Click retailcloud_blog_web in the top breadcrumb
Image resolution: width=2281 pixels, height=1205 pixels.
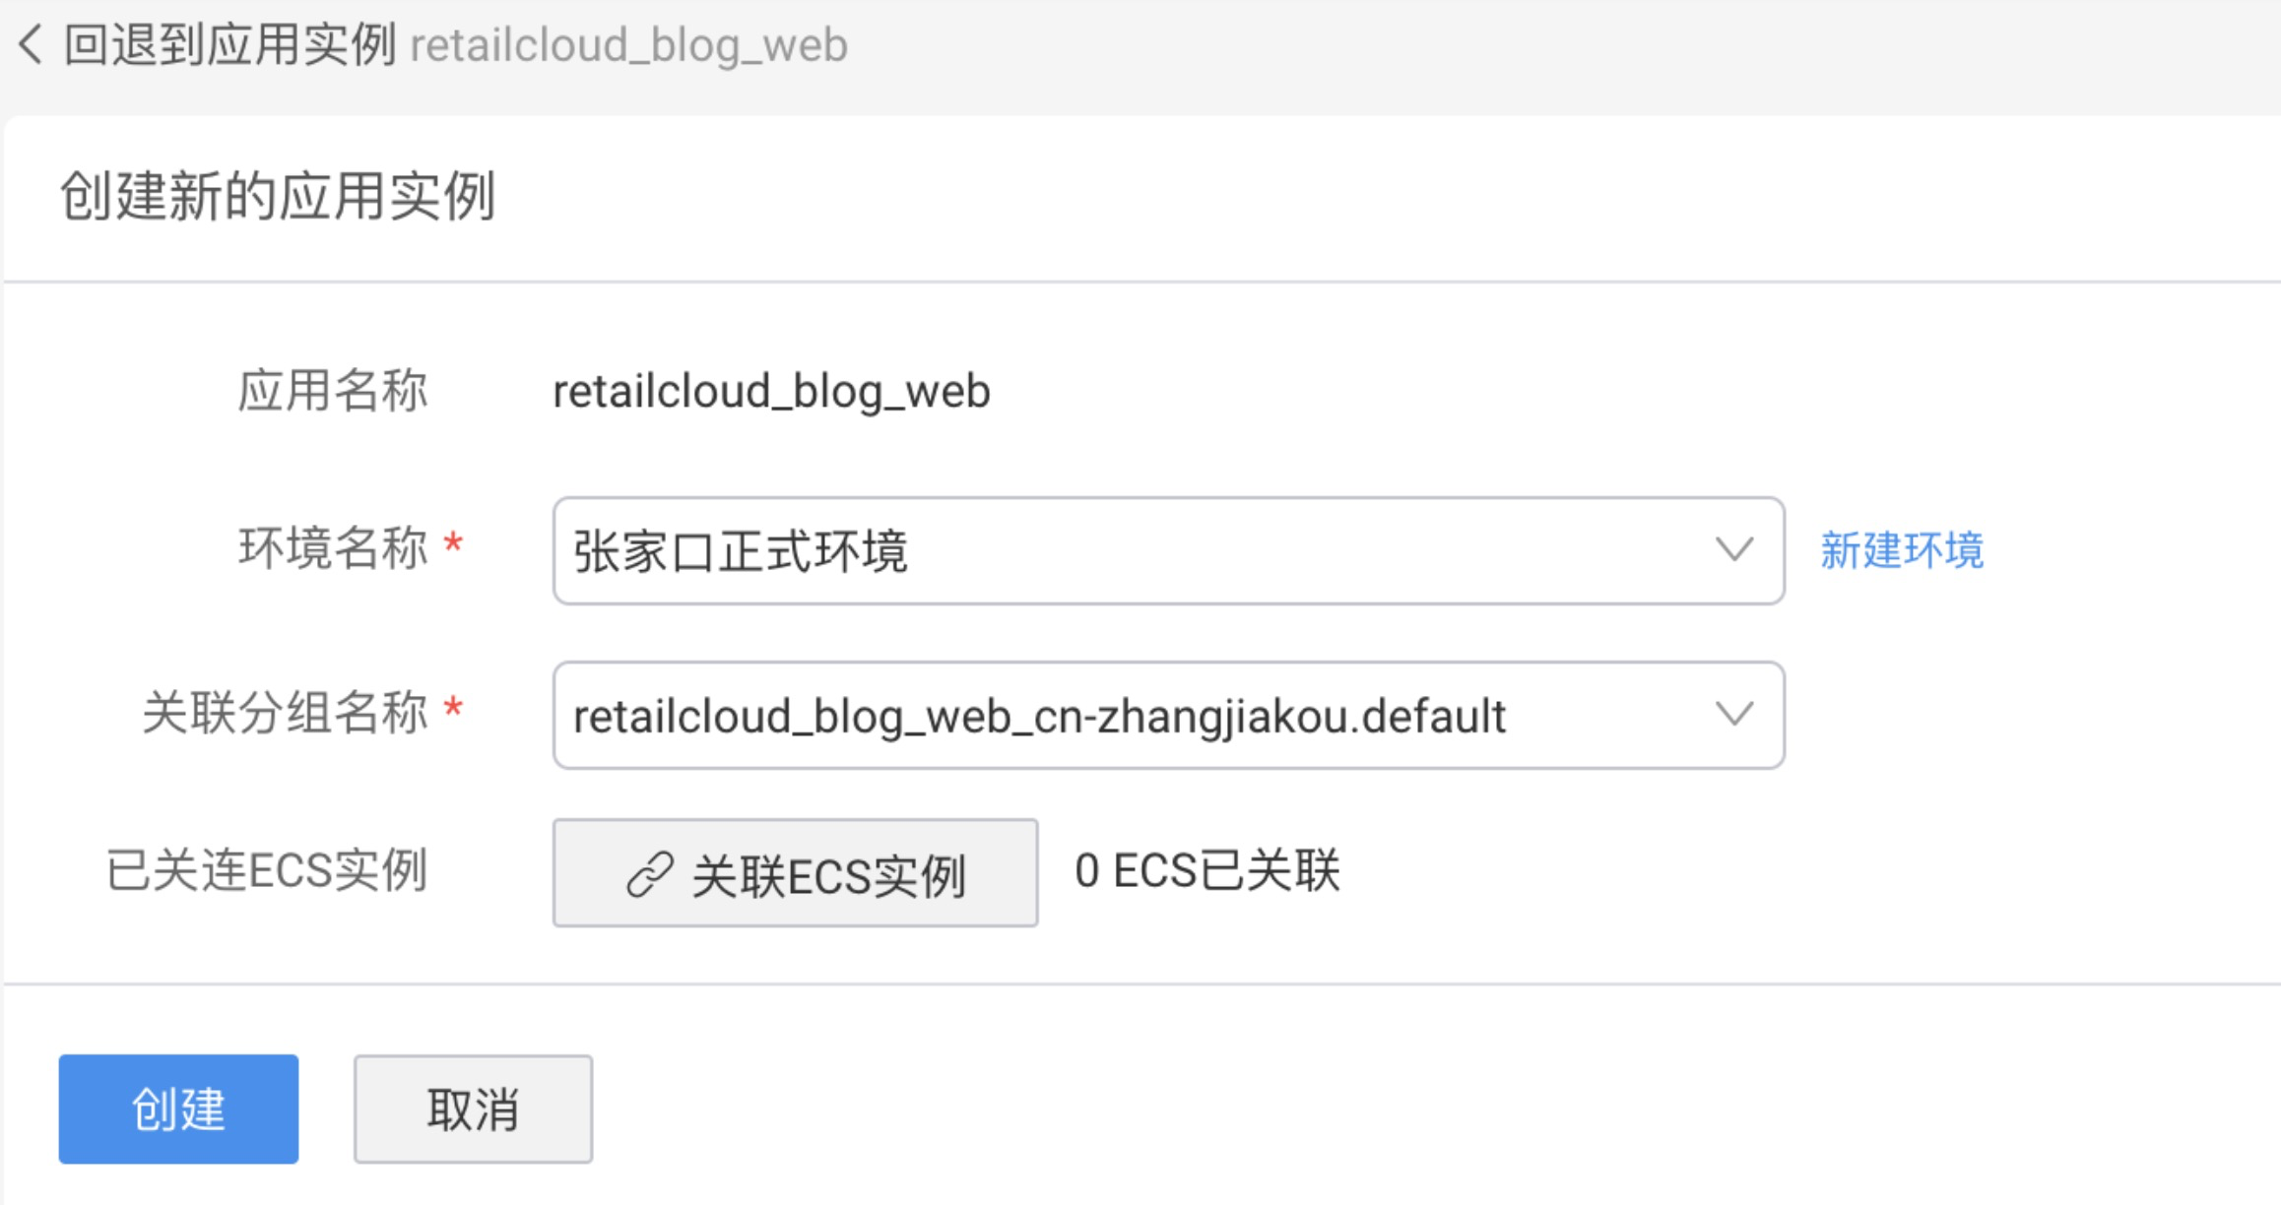coord(628,45)
